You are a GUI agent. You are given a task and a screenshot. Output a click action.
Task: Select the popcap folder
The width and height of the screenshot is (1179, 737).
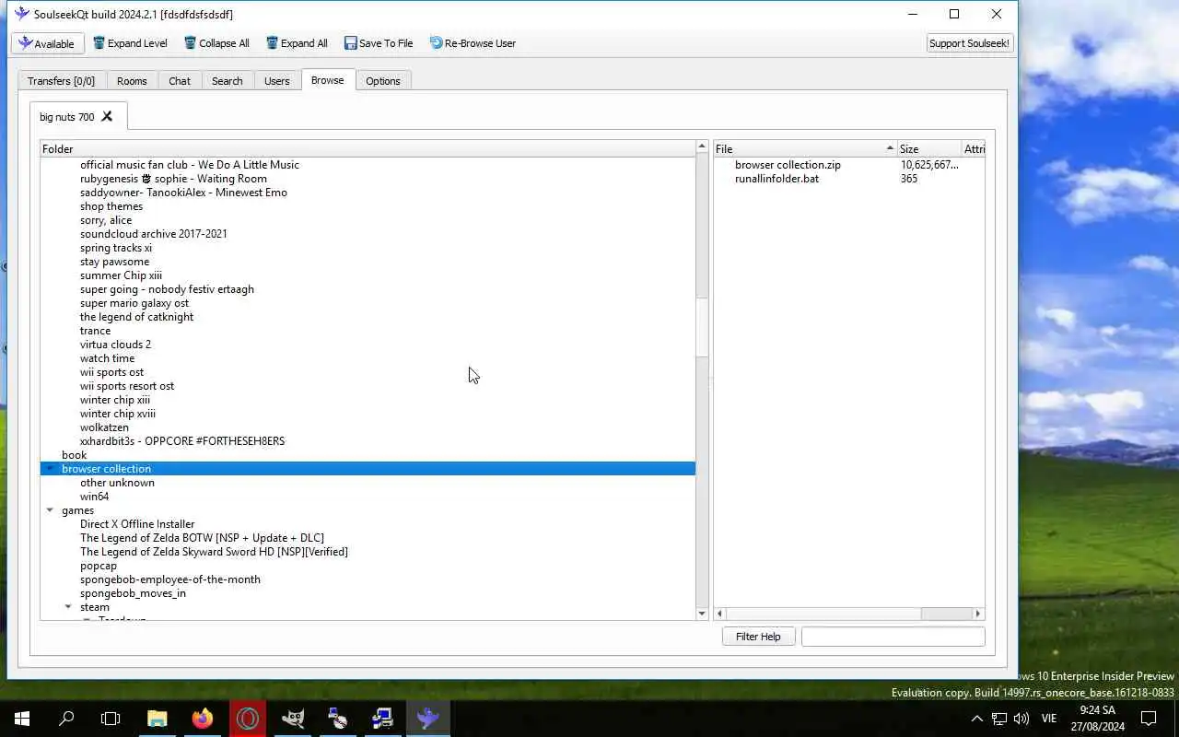99,566
